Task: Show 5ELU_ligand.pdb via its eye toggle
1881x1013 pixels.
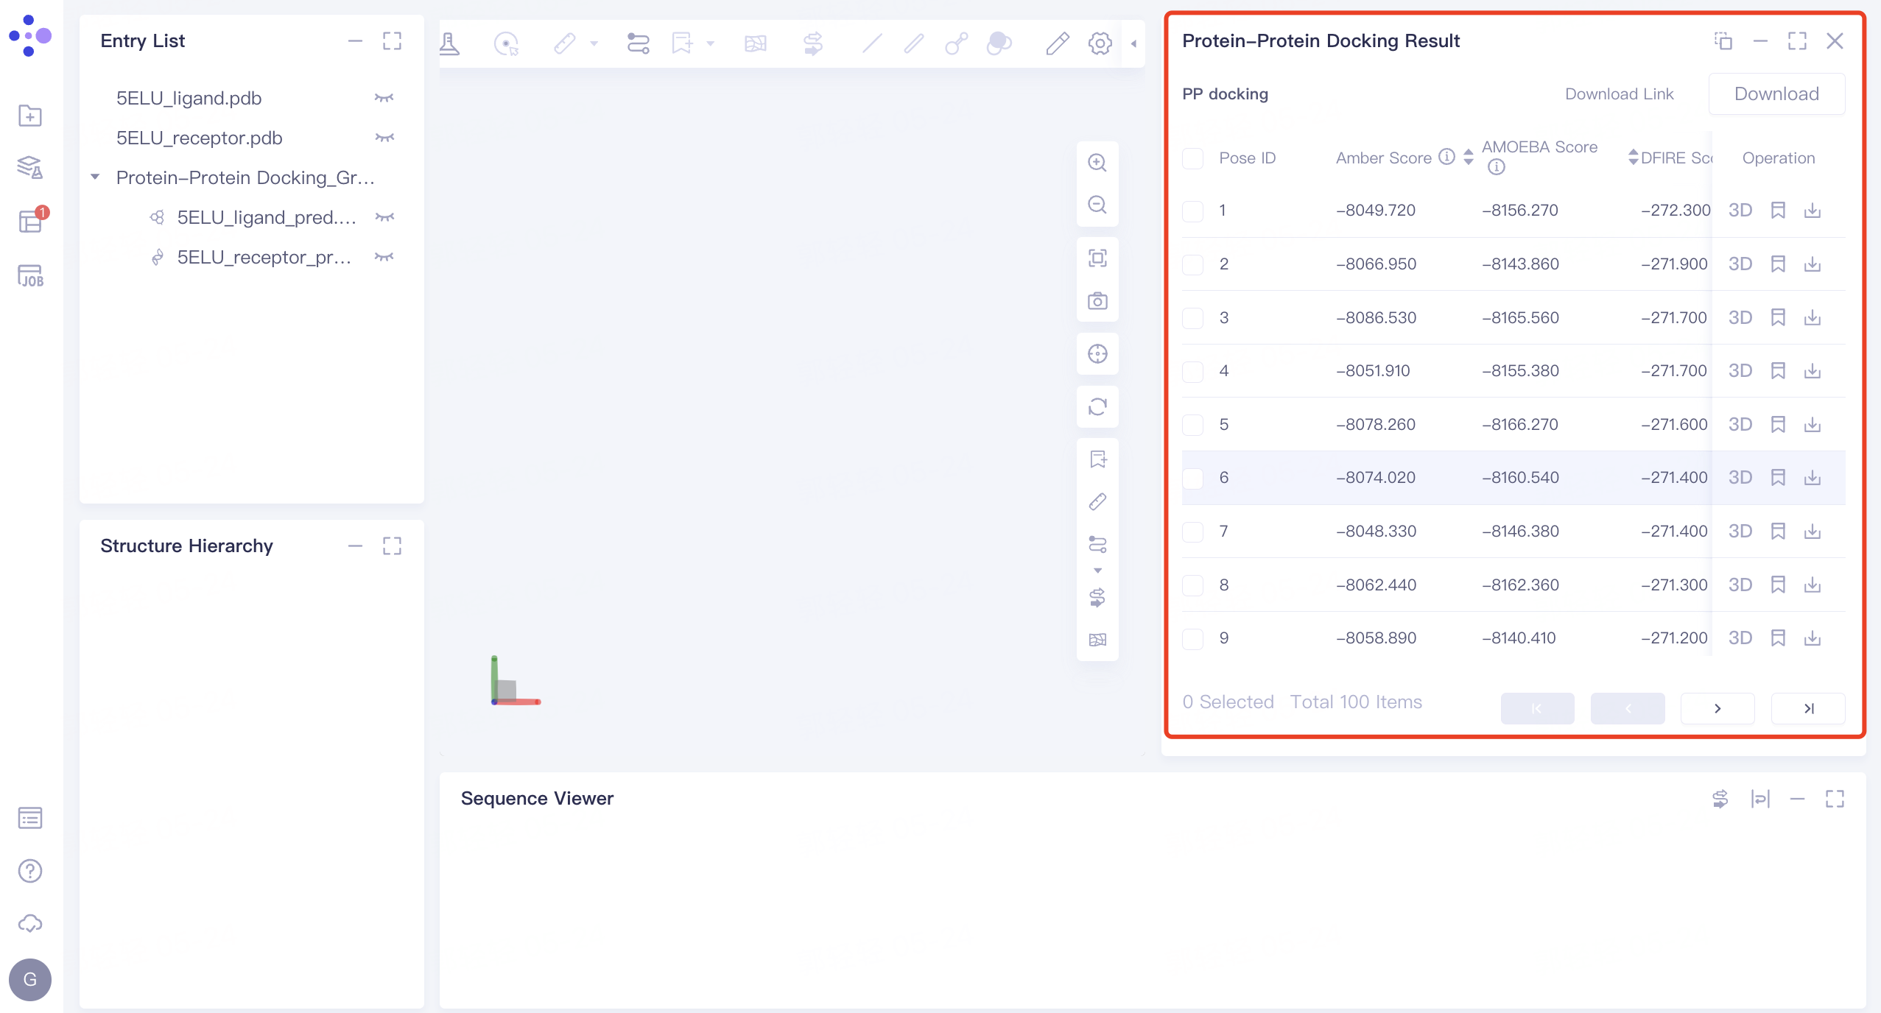Action: [384, 98]
